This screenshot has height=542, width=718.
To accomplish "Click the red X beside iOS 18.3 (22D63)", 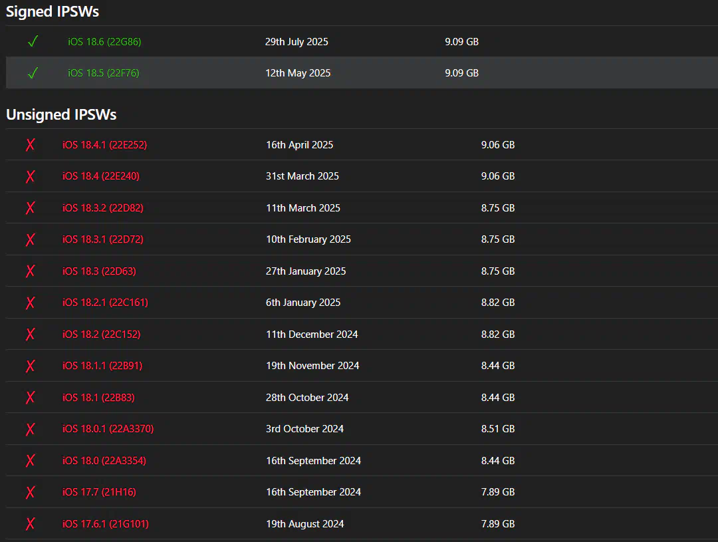I will click(30, 271).
